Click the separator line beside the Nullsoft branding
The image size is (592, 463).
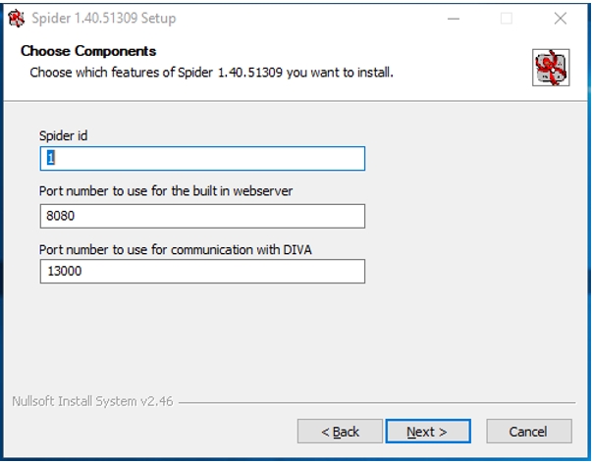click(377, 402)
